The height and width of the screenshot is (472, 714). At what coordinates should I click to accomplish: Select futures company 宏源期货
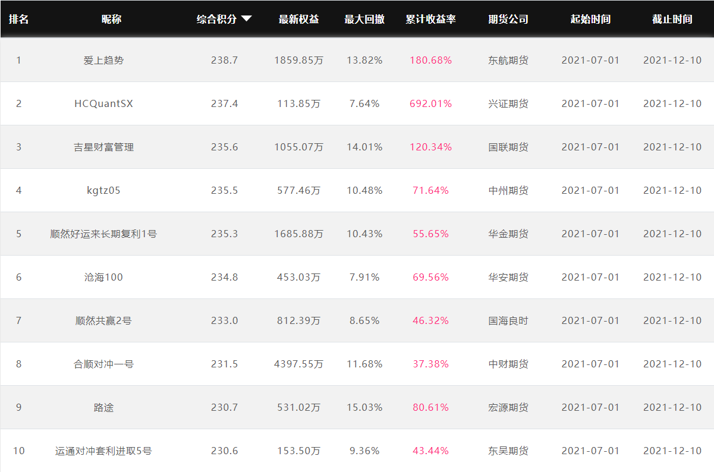(508, 407)
